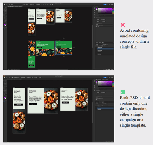Hide the last layer listed in lower Layers panel
Viewport: 153px width, 145px height.
96,109
